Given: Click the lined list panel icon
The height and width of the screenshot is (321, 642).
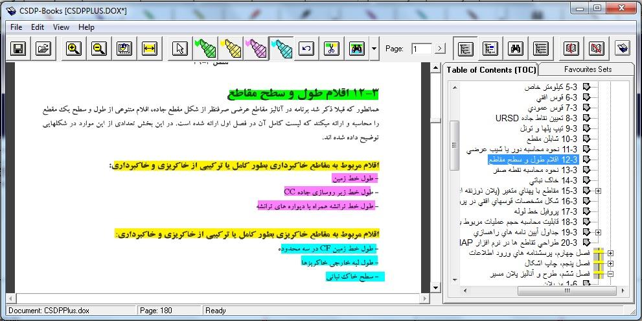Looking at the screenshot, I should (x=541, y=49).
